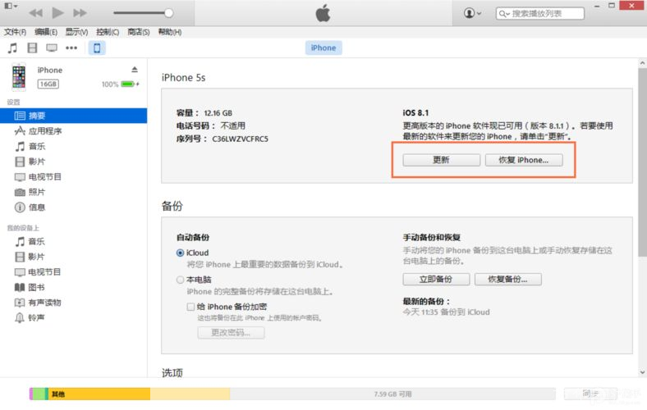This screenshot has height=410, width=647.
Task: Click the 更改密码... button
Action: pos(231,333)
